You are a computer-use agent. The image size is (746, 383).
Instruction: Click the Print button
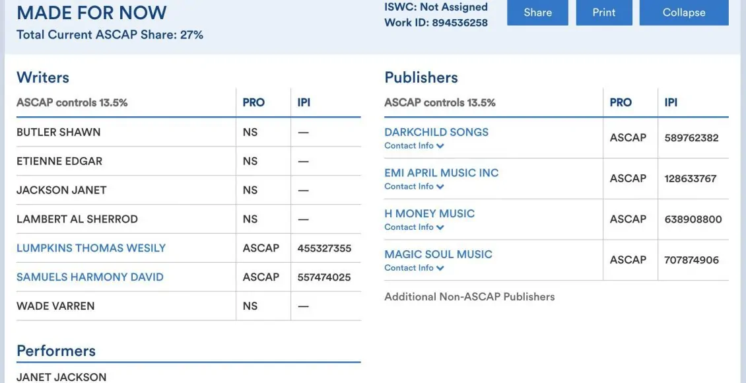604,13
